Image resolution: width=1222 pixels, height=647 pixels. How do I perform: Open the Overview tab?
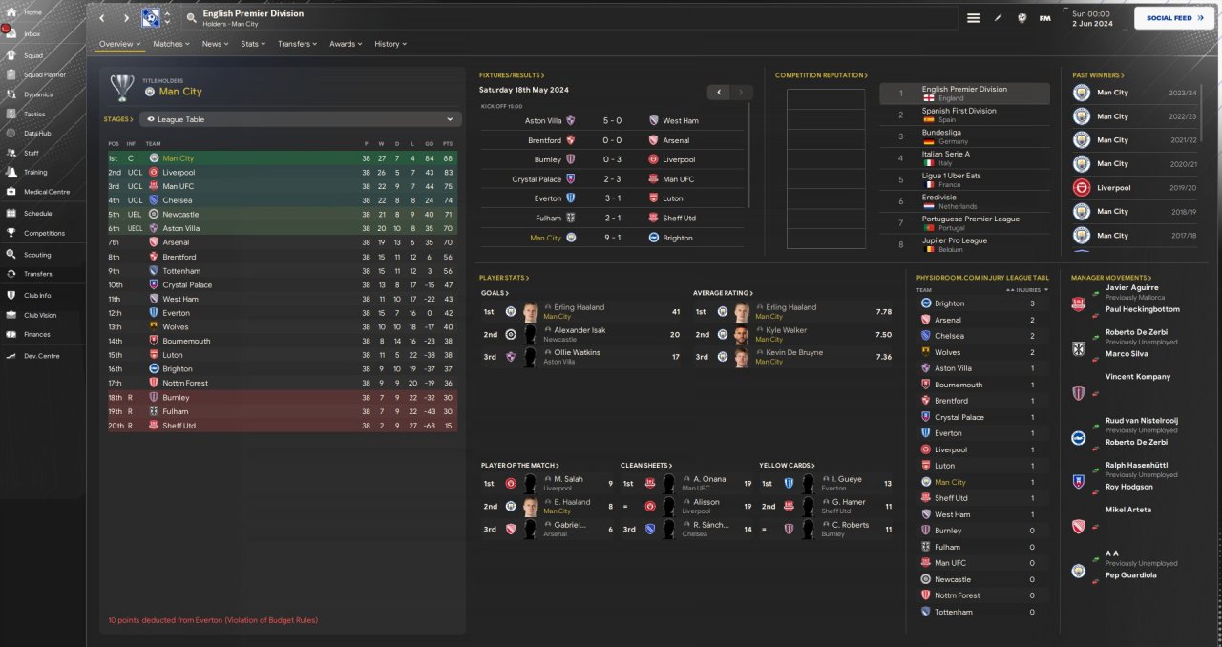coord(119,44)
